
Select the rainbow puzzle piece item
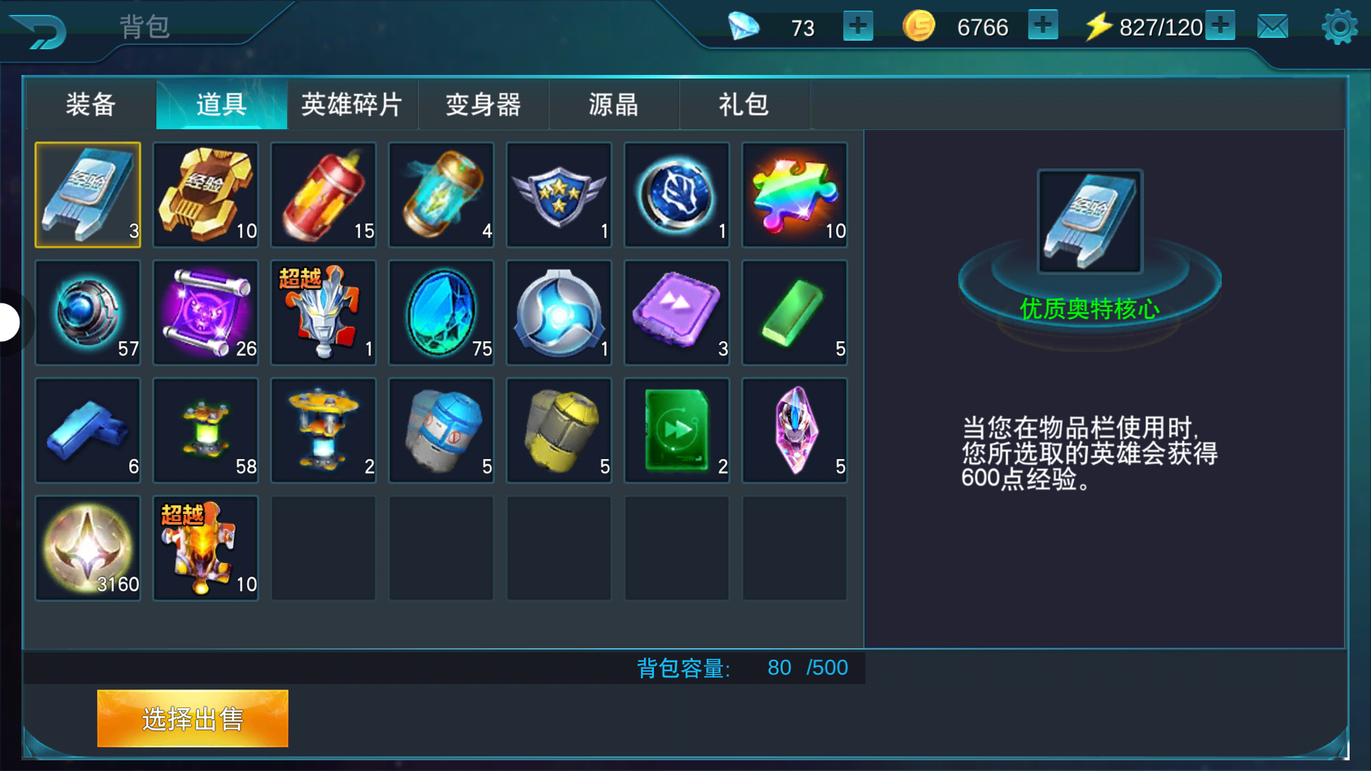coord(795,195)
